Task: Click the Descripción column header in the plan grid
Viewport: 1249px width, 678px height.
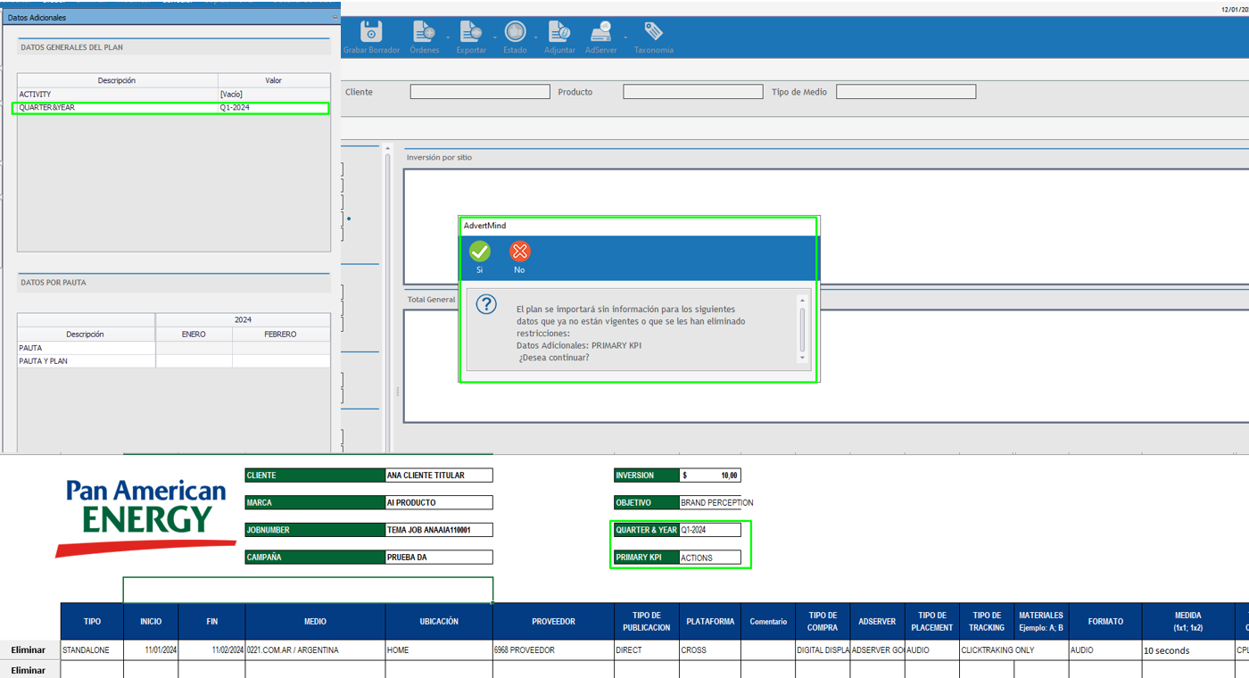Action: 117,80
